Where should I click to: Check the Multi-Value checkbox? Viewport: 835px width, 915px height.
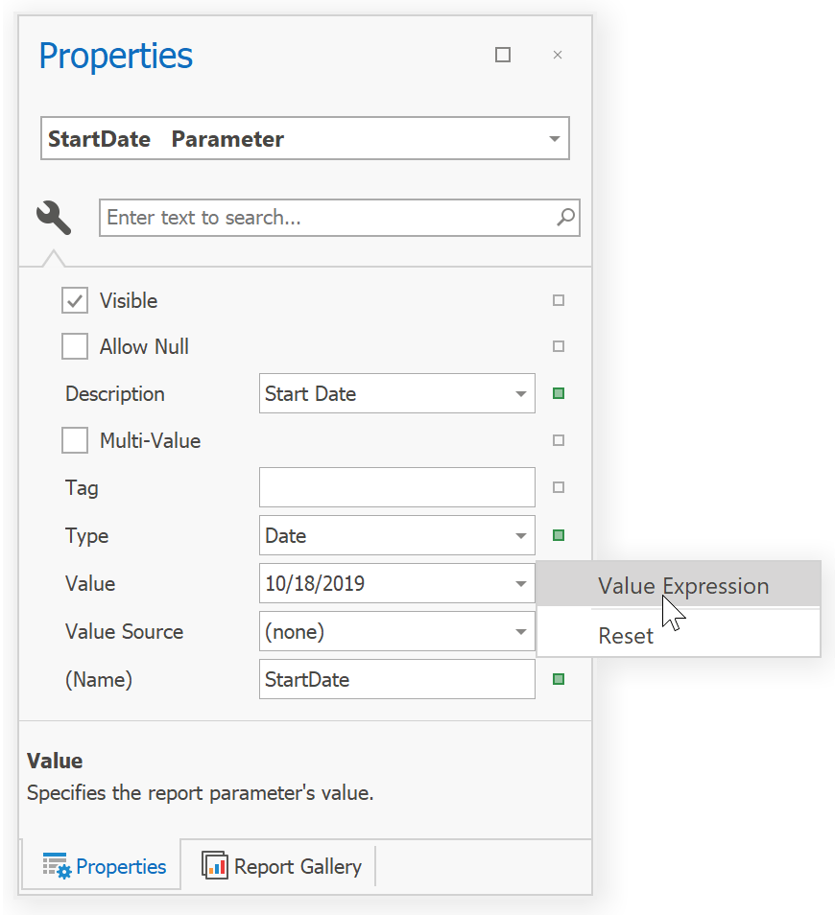[x=75, y=440]
